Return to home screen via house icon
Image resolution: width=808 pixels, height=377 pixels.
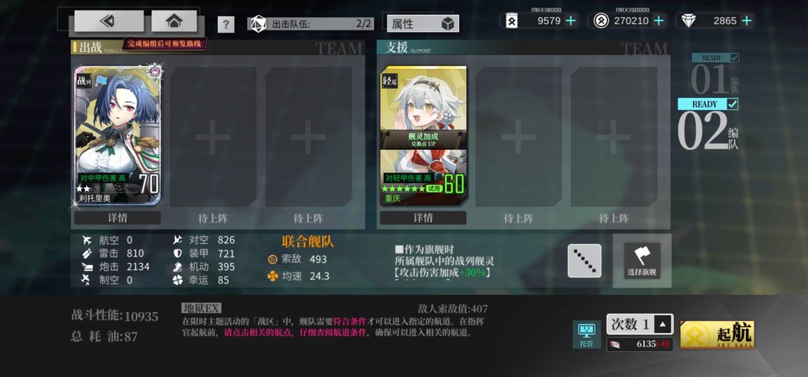point(174,21)
